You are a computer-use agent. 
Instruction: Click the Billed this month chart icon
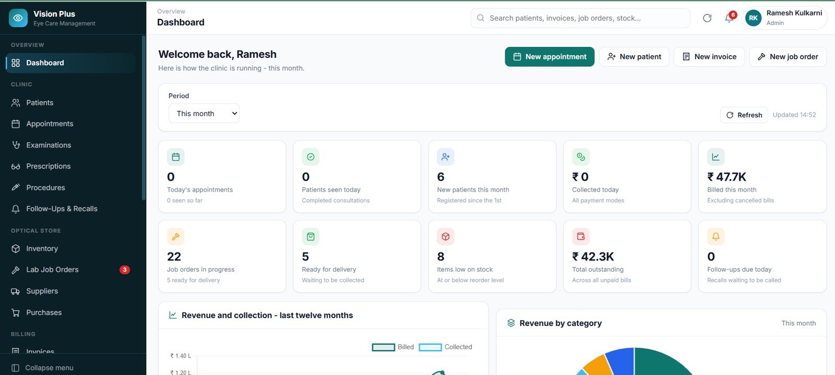[715, 157]
